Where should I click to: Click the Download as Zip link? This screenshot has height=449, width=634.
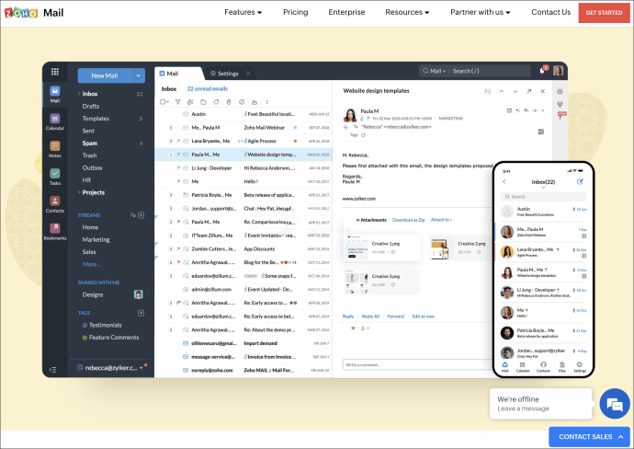click(x=408, y=220)
